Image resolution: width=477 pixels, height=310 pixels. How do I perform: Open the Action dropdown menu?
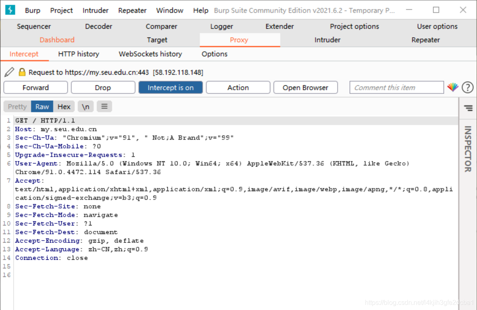[x=238, y=87]
